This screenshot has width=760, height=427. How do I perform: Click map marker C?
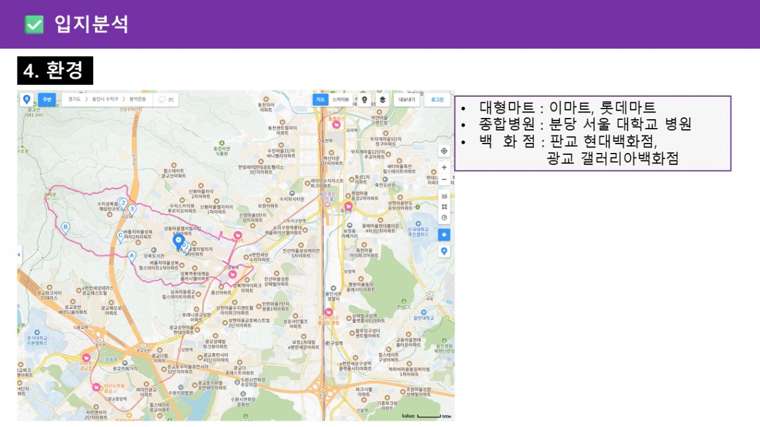click(x=121, y=236)
